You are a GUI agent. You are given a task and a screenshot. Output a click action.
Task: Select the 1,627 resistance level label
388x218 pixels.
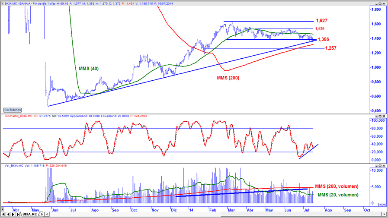pyautogui.click(x=322, y=21)
